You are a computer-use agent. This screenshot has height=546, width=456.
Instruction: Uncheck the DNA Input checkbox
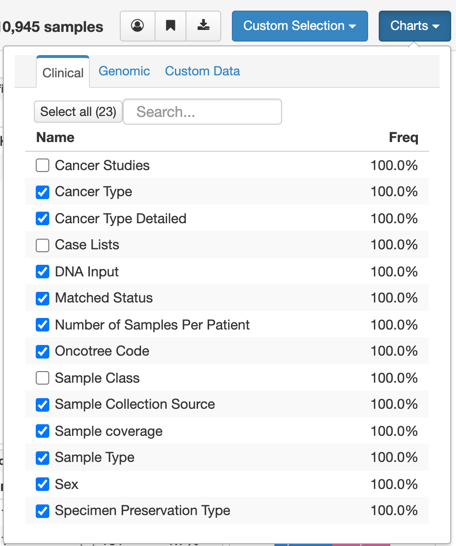point(42,272)
